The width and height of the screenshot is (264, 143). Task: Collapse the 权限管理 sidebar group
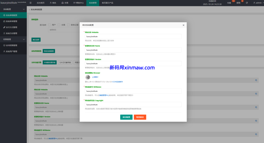[x=13, y=39]
